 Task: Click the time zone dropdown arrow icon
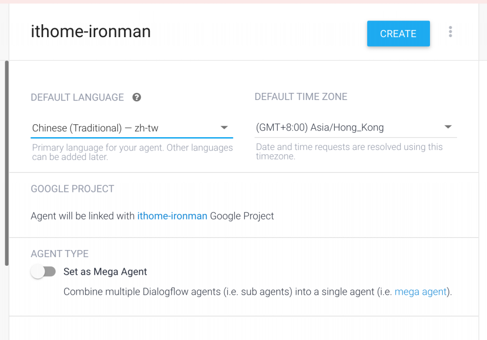coord(448,127)
